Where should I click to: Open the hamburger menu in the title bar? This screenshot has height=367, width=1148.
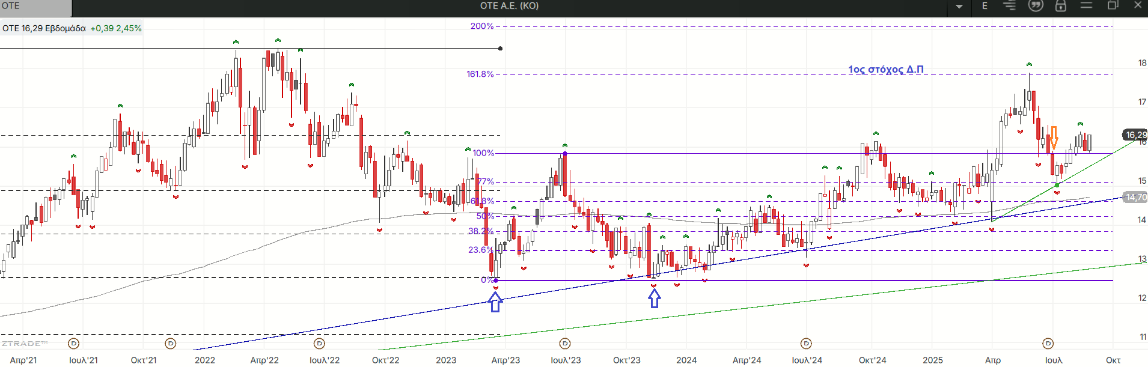point(1086,5)
